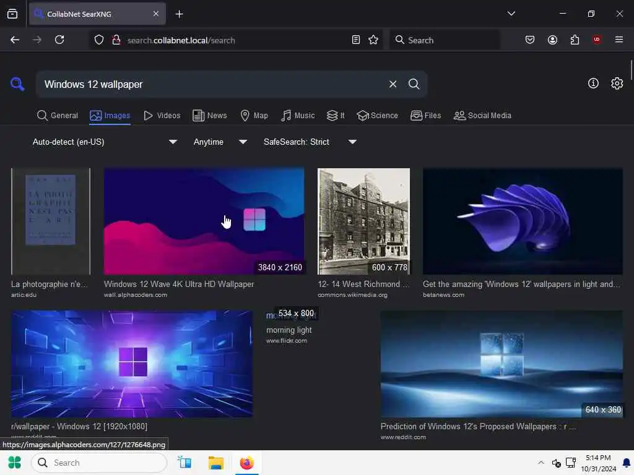This screenshot has height=475, width=634.
Task: Open the r/wallpaper purple logo thumbnail
Action: [x=132, y=364]
